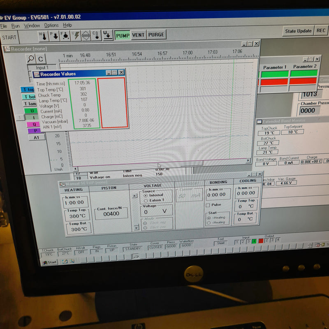Click the W down-arrow toolbar icon
The height and width of the screenshot is (329, 329).
(x=107, y=35)
